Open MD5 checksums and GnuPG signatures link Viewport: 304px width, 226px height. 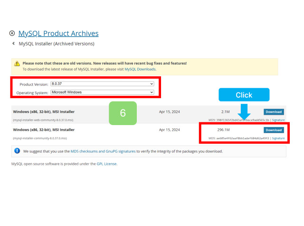coord(103,151)
